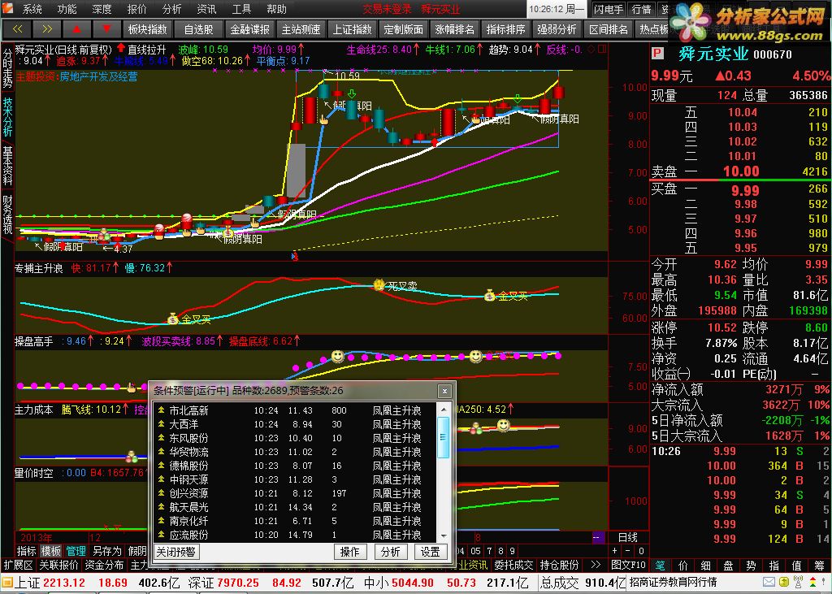Click the 分析 button in the alert popup
The height and width of the screenshot is (594, 832).
[x=391, y=552]
